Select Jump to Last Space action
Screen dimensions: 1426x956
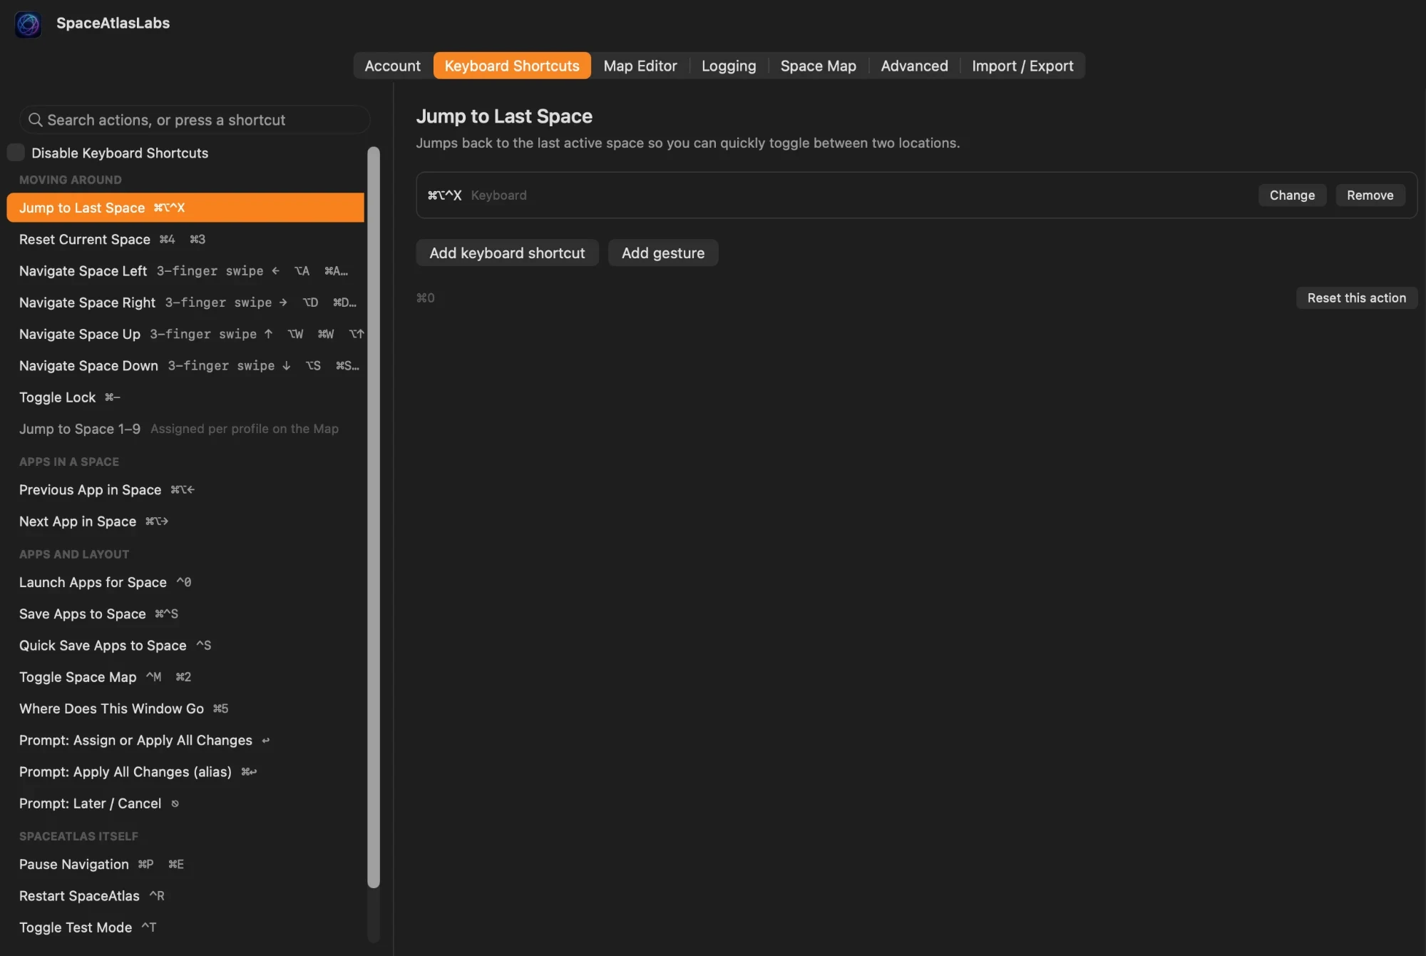click(185, 208)
